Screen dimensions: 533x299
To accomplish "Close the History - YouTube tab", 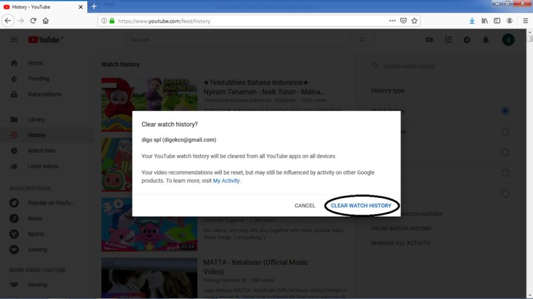I will point(81,7).
